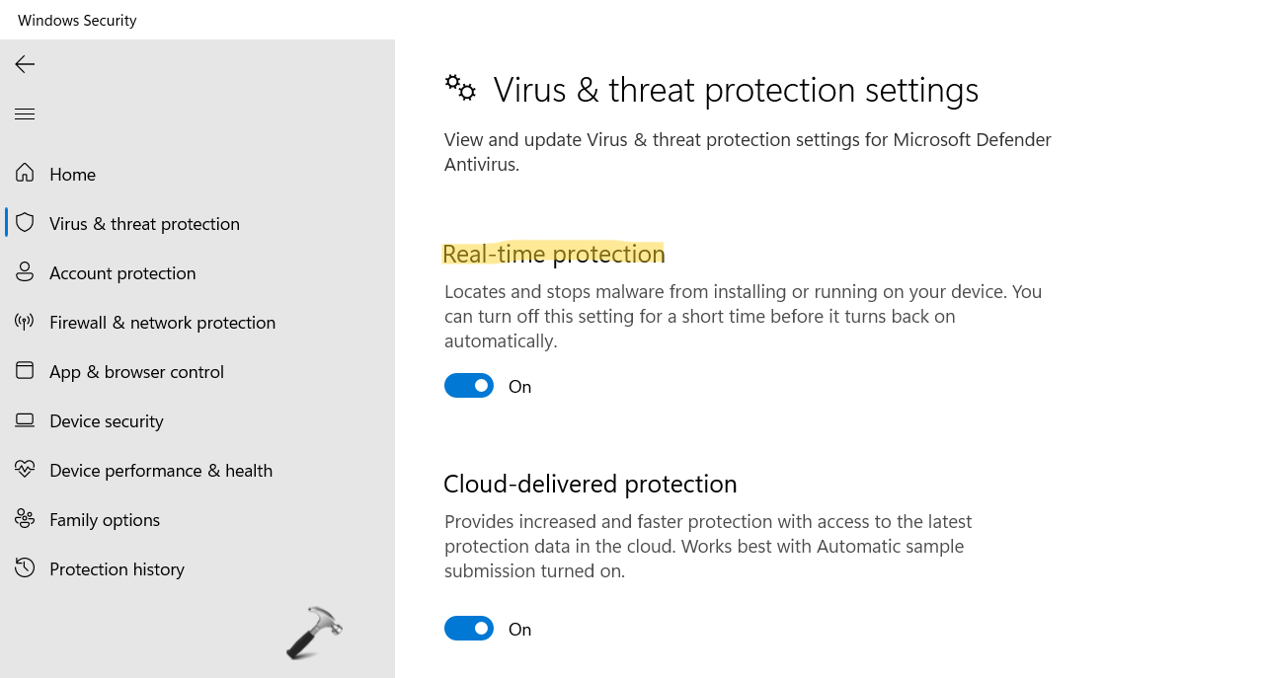Click the Home house icon
This screenshot has width=1262, height=678.
coord(25,174)
